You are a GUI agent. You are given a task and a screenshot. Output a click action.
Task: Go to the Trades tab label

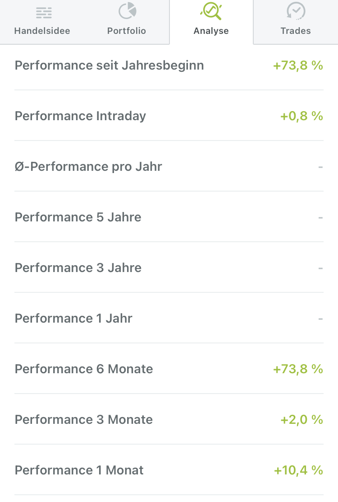(x=296, y=31)
